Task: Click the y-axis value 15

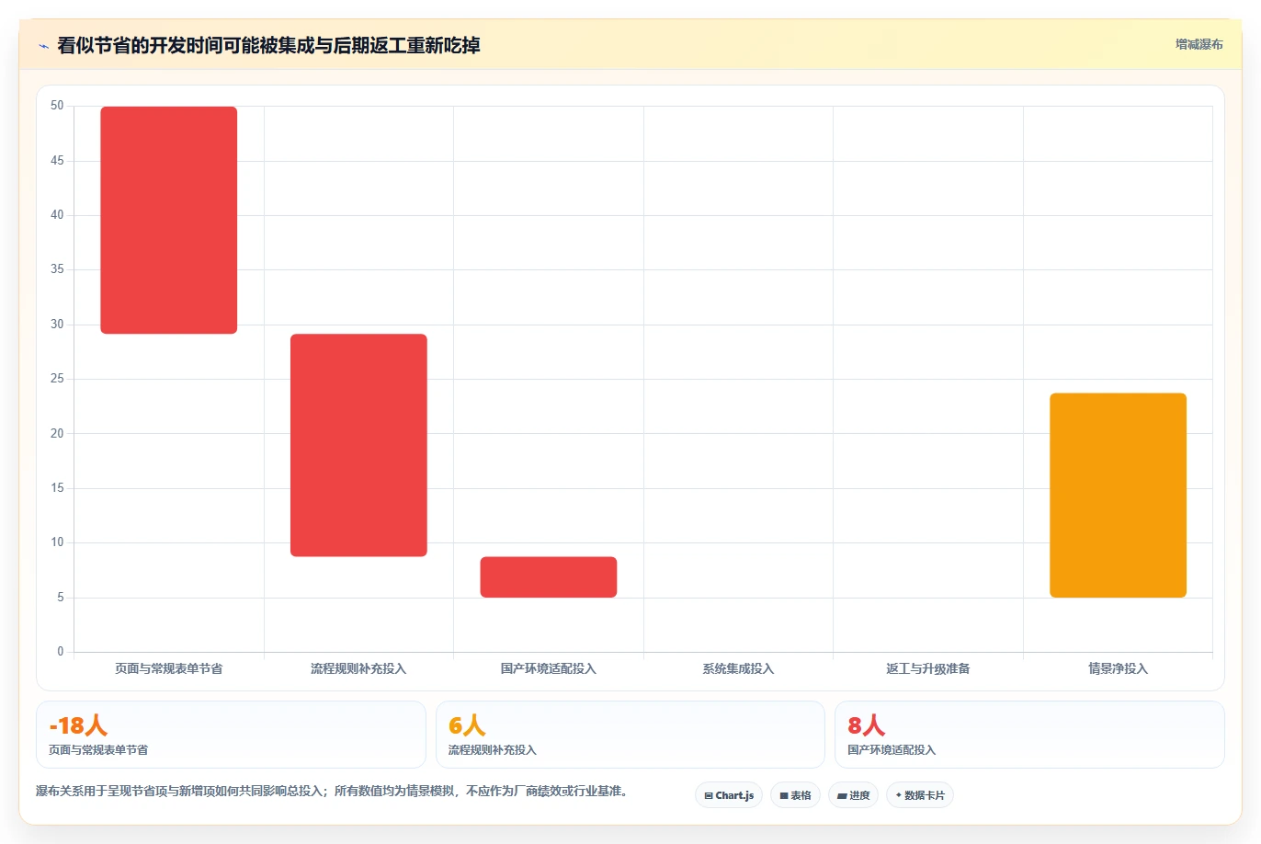Action: [57, 488]
